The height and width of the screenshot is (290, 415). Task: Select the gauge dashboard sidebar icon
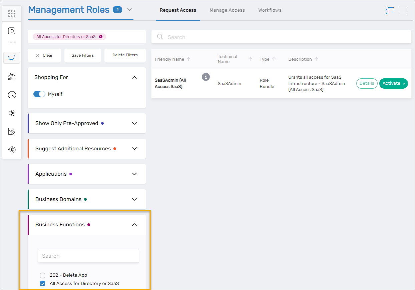coord(12,95)
